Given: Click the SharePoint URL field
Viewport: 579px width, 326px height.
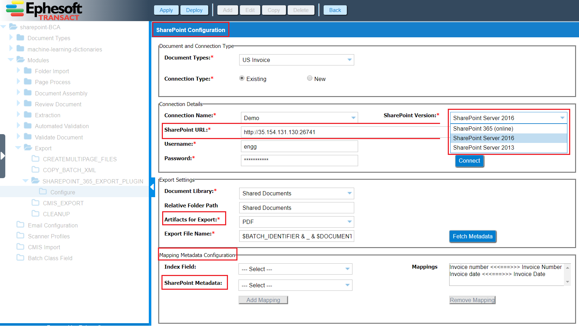Looking at the screenshot, I should pyautogui.click(x=345, y=132).
